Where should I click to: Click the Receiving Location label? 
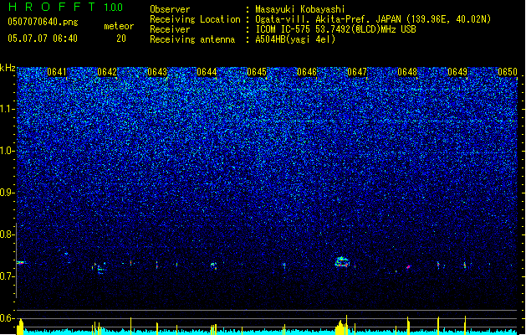click(195, 19)
